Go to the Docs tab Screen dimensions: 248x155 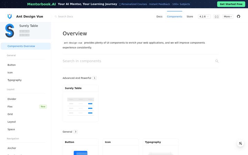point(159,17)
